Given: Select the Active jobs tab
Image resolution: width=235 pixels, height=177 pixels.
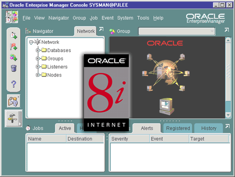Looking at the screenshot, I should point(65,128).
